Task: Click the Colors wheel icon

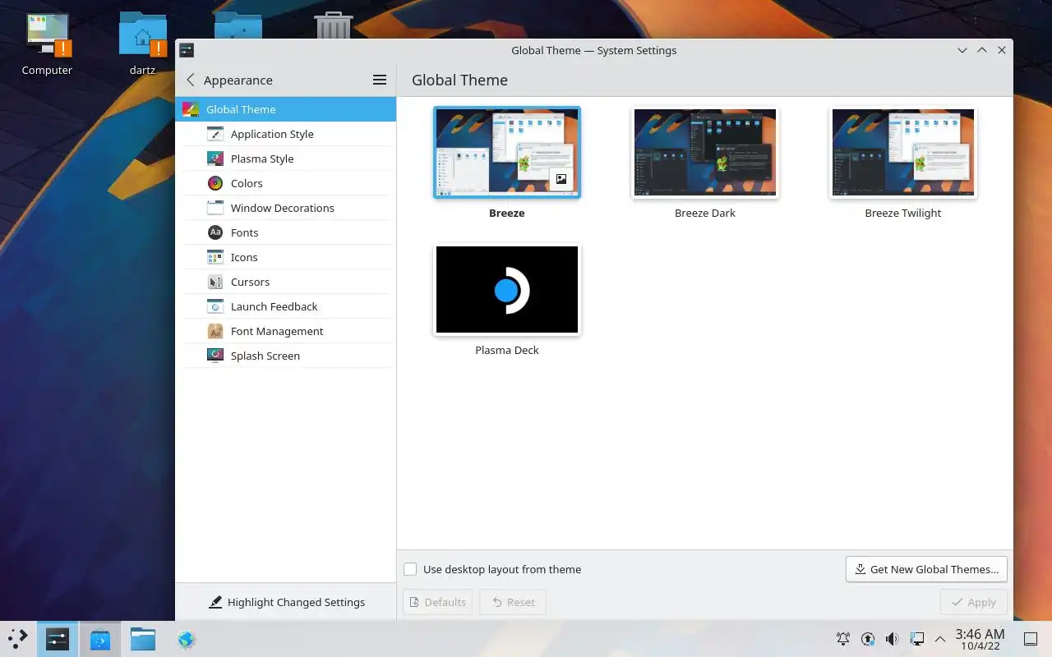Action: pos(215,183)
